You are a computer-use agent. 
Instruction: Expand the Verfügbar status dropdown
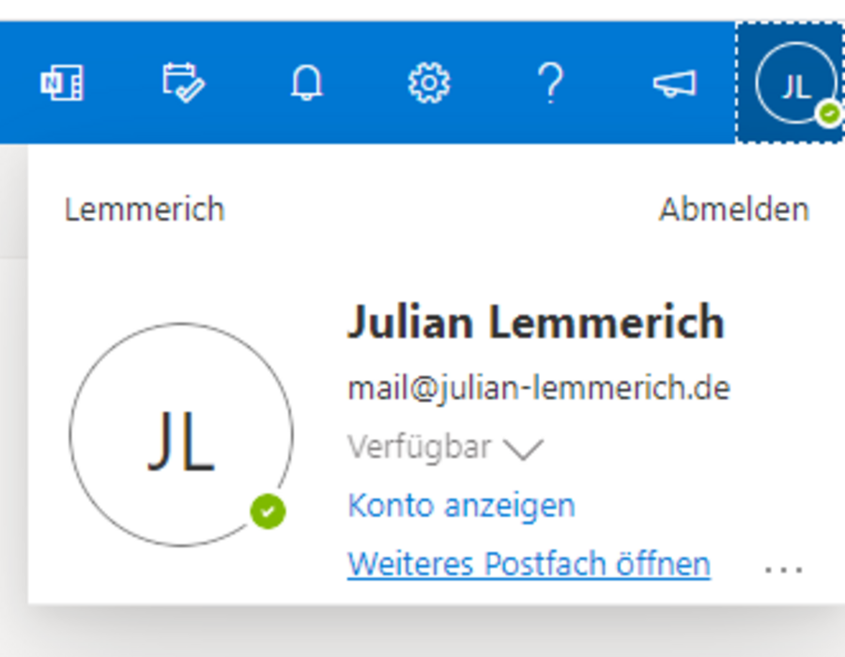tap(446, 448)
